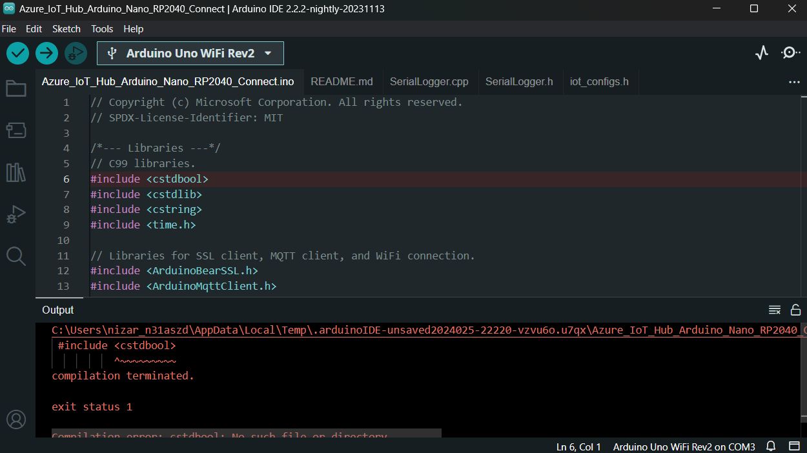Viewport: 807px width, 453px height.
Task: Open the Library Manager sidebar icon
Action: 16,172
